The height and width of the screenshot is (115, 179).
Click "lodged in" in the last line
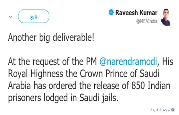click(x=60, y=98)
